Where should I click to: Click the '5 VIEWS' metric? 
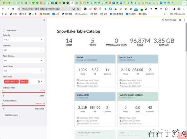coord(93,42)
